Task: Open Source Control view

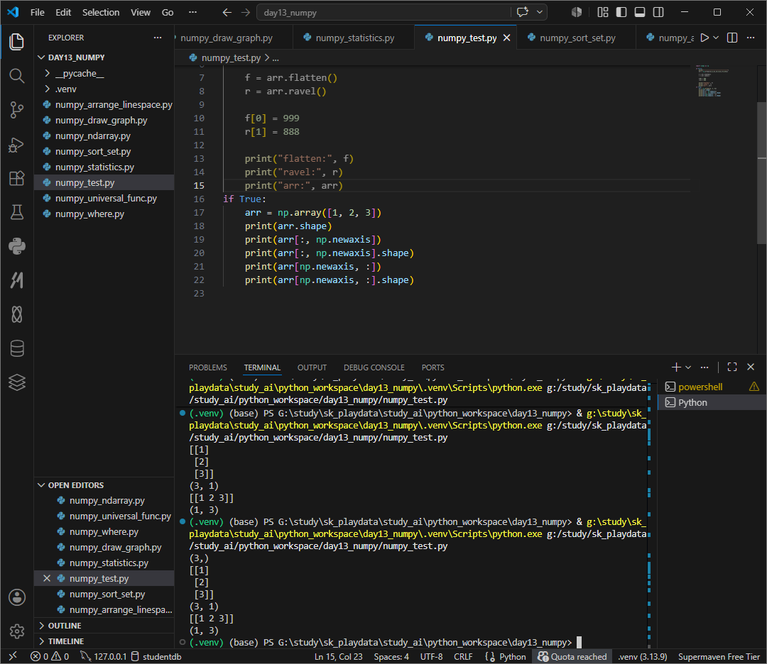Action: [x=16, y=110]
